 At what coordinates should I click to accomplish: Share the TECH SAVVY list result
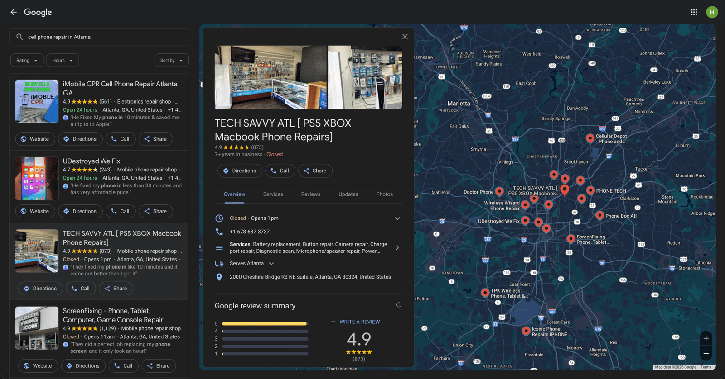coord(116,289)
